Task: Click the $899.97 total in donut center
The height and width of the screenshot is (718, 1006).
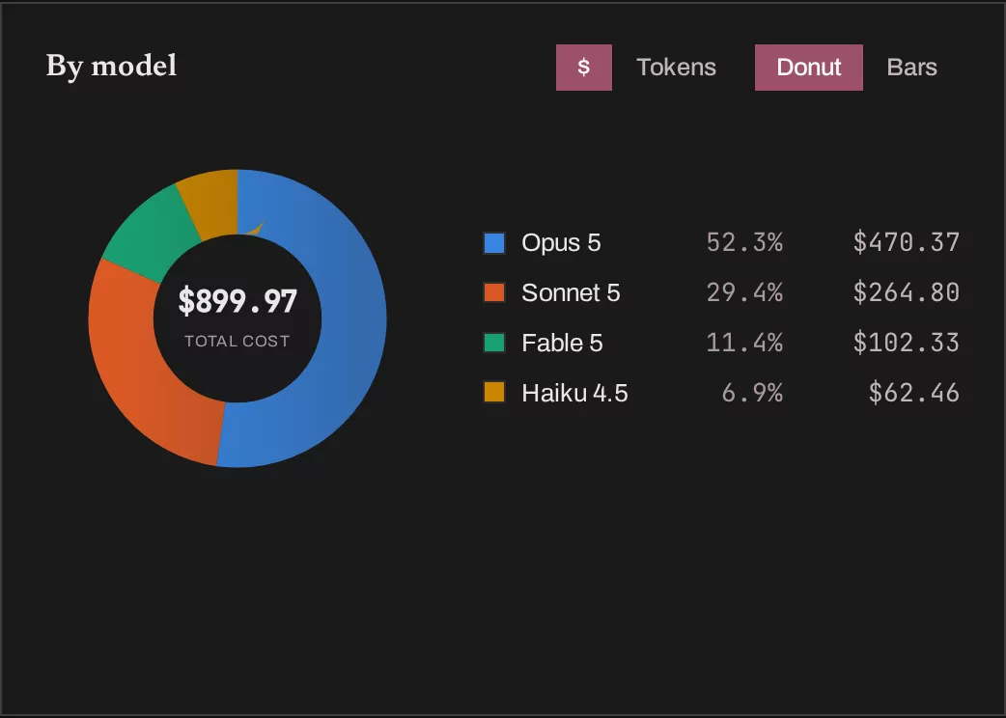Action: tap(238, 301)
